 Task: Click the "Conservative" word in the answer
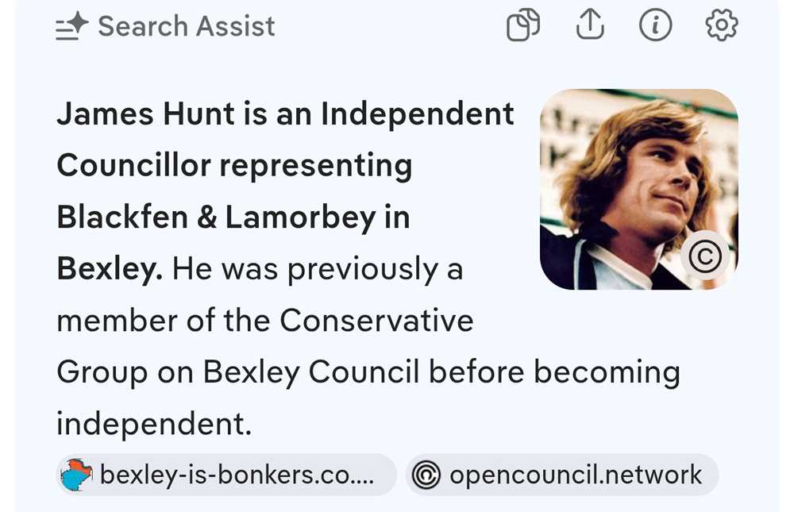click(376, 321)
